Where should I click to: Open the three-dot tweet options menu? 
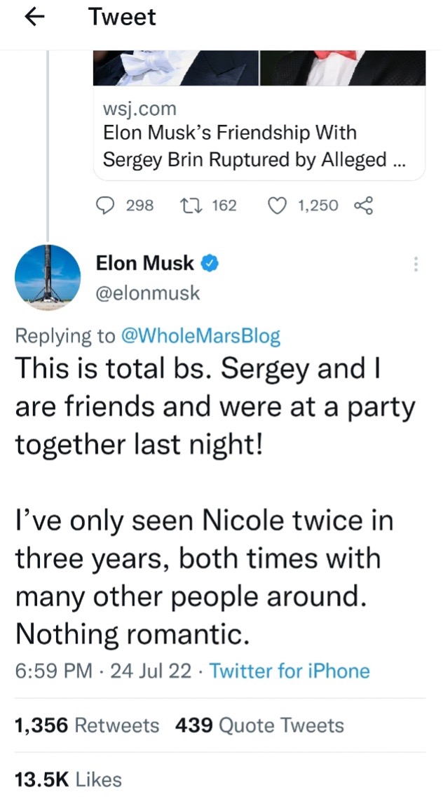(416, 264)
